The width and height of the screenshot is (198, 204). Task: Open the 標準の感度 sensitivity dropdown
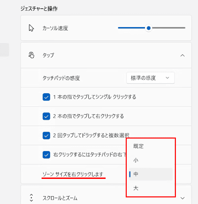(x=150, y=78)
